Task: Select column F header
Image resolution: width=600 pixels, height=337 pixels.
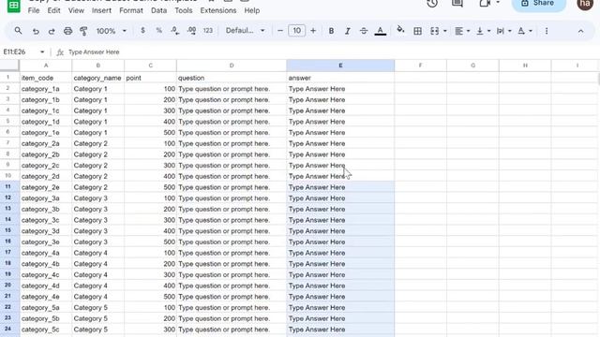Action: click(x=420, y=66)
